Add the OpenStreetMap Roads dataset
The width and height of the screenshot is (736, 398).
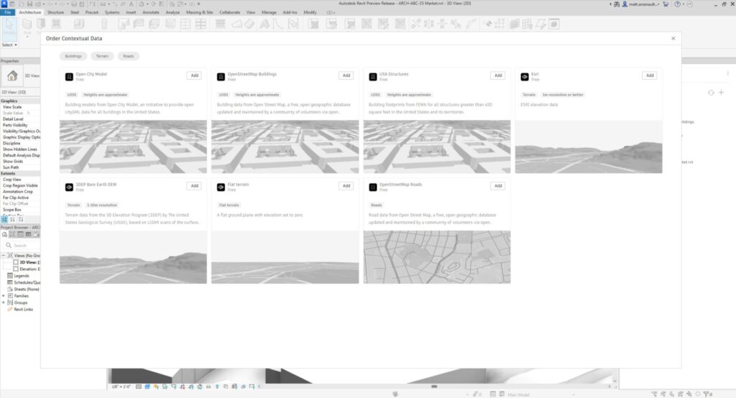tap(499, 186)
